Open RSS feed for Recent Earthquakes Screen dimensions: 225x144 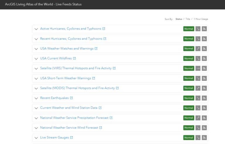[x=204, y=98]
